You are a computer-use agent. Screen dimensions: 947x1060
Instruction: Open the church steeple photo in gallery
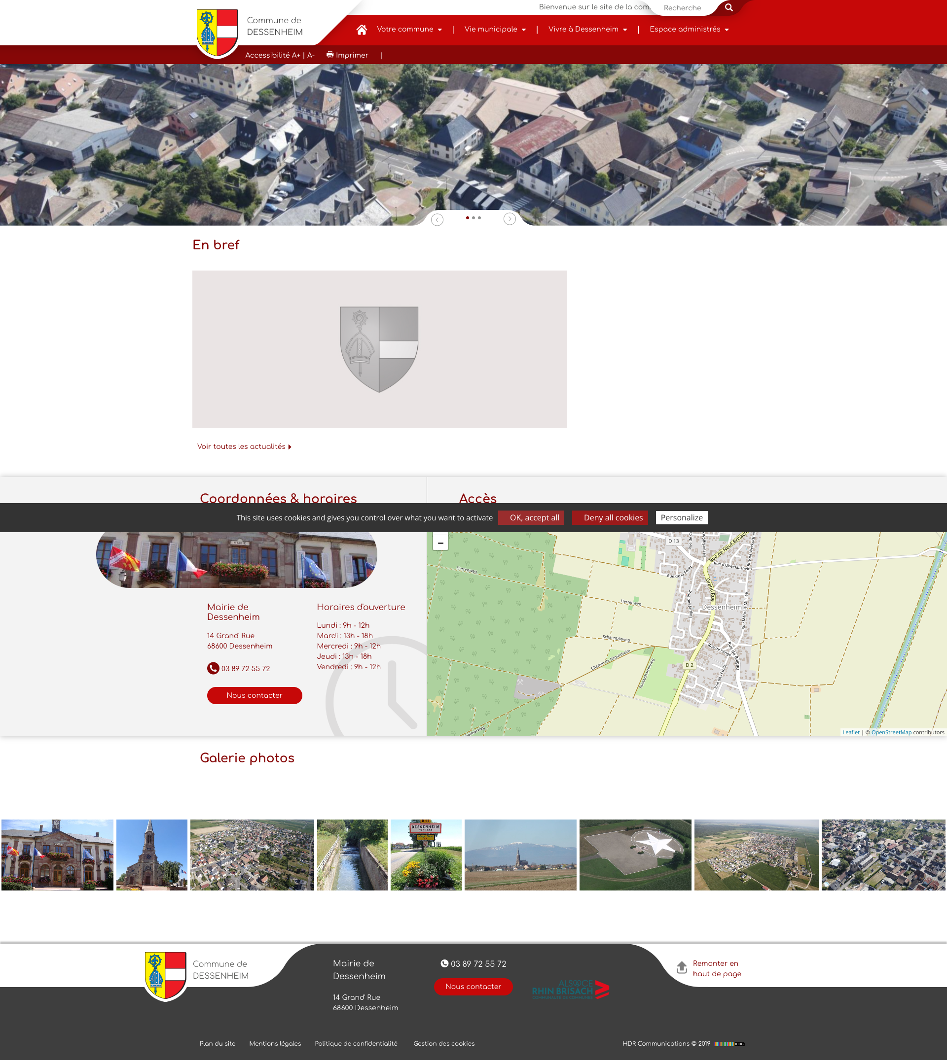click(151, 855)
